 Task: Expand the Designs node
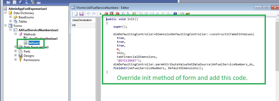click(x=15, y=56)
